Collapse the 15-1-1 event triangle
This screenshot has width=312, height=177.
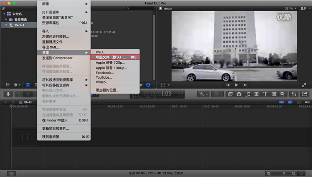[x=6, y=25]
